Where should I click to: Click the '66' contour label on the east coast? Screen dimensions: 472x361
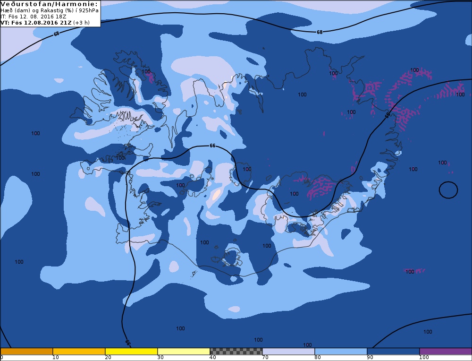pos(388,115)
